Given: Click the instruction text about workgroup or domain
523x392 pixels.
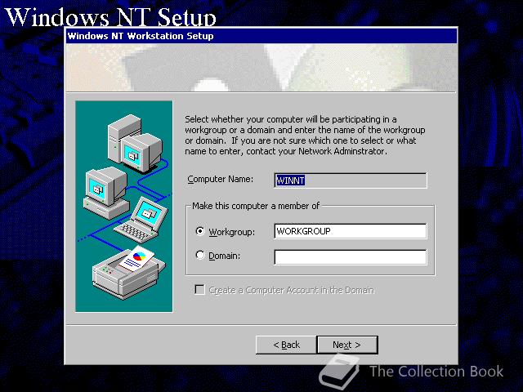Looking at the screenshot, I should (x=305, y=135).
